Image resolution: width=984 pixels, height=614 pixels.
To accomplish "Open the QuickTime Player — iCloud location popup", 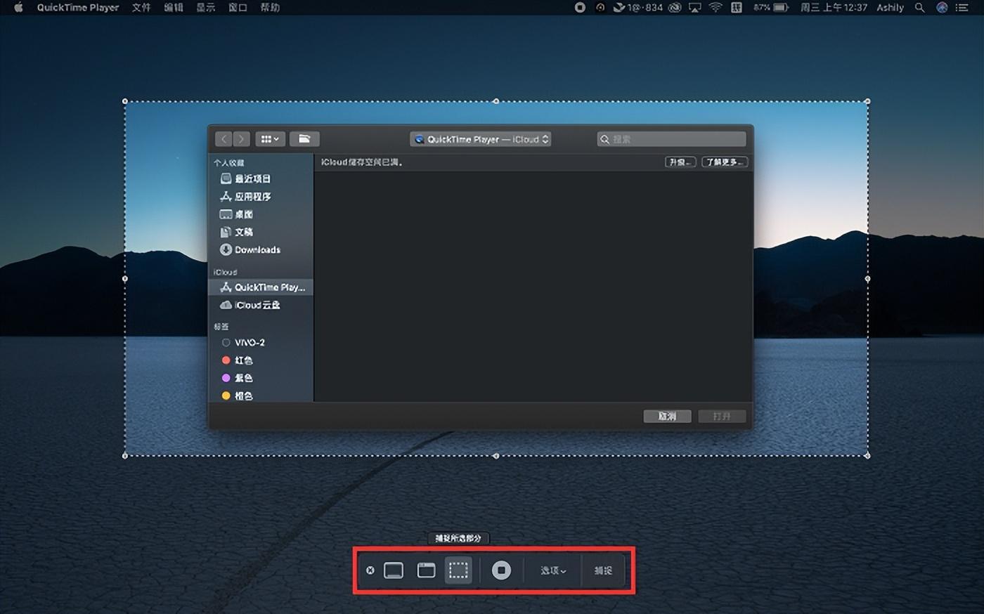I will click(480, 139).
